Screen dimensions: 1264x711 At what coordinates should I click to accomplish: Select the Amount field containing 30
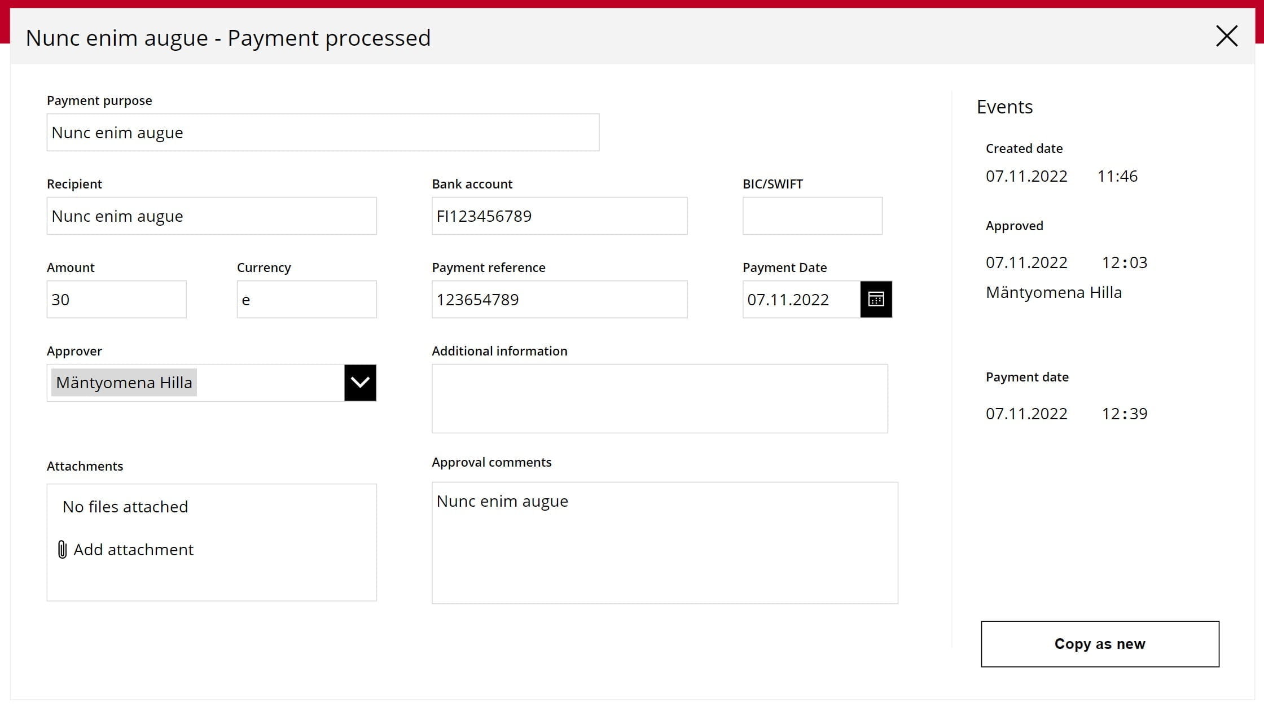click(116, 299)
